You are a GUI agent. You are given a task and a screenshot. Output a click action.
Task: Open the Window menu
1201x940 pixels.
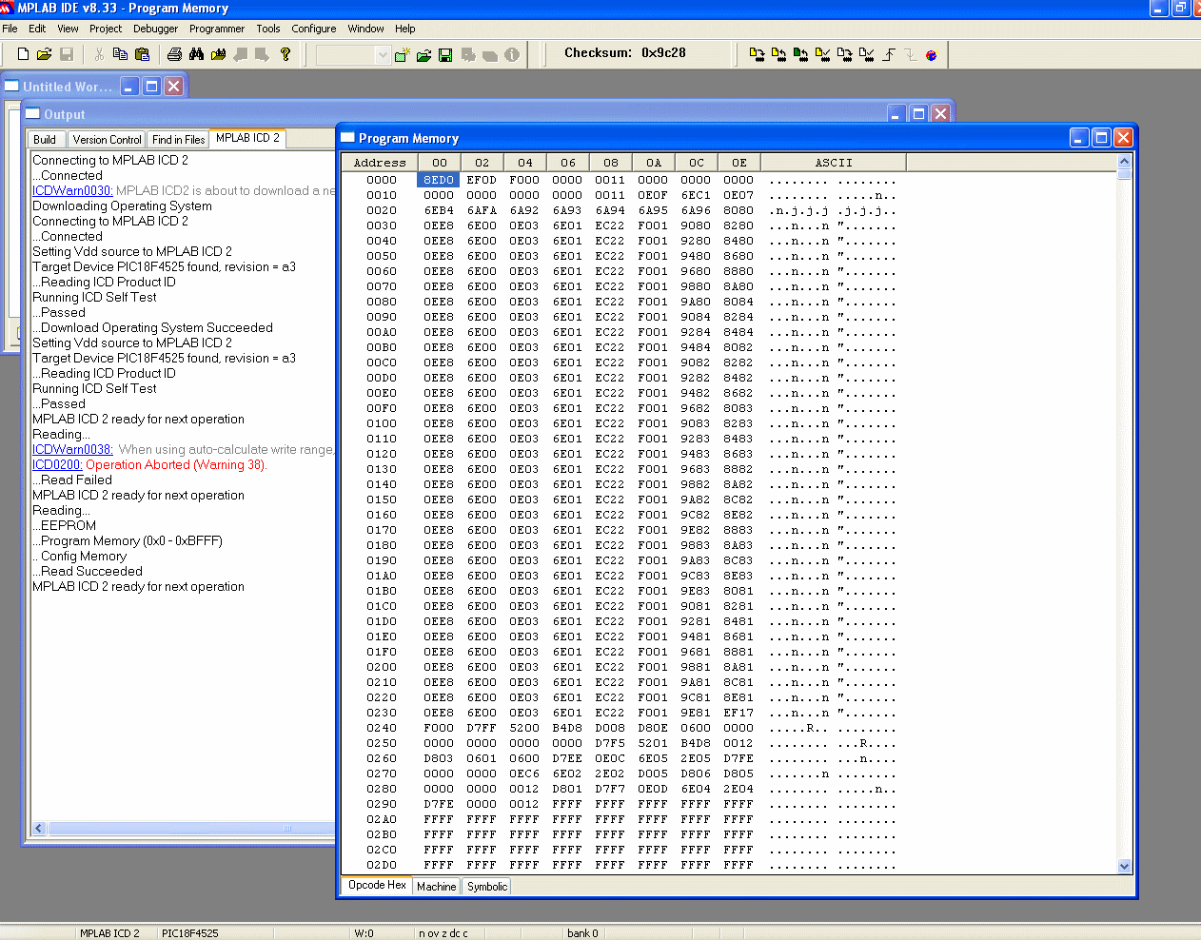pyautogui.click(x=365, y=29)
